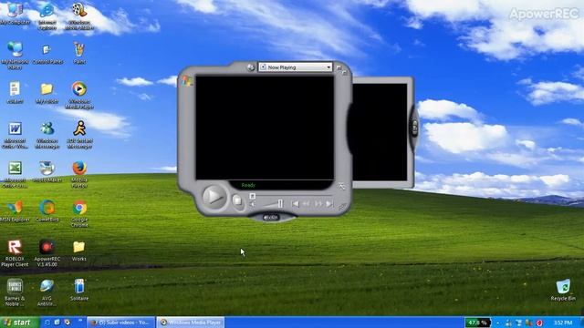Image resolution: width=584 pixels, height=328 pixels.
Task: Click the Ready status text in the player
Action: (248, 185)
